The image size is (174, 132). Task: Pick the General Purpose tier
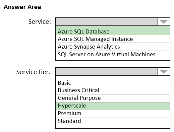pyautogui.click(x=113, y=98)
